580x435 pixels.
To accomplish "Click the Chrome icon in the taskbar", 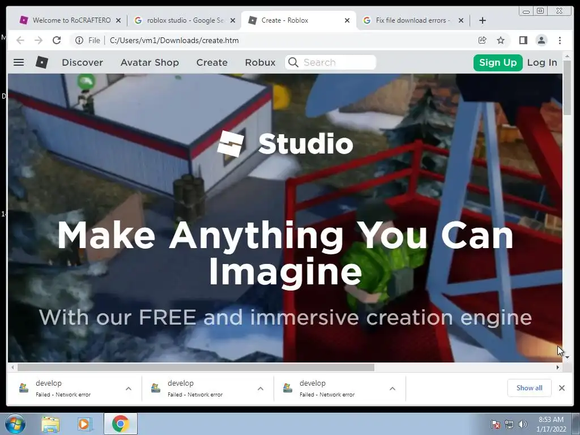I will 120,424.
